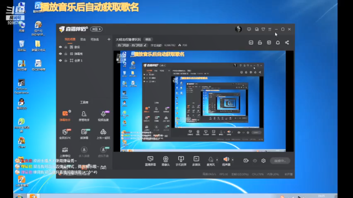Add a camera source from bottom bar

tap(165, 161)
